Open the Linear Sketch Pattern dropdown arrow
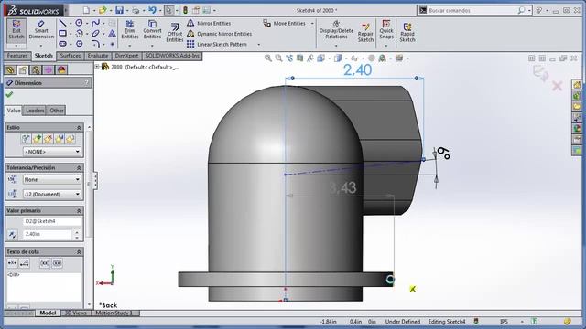Image resolution: width=586 pixels, height=329 pixels. point(258,45)
